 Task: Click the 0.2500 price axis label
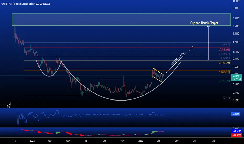tap(236, 84)
